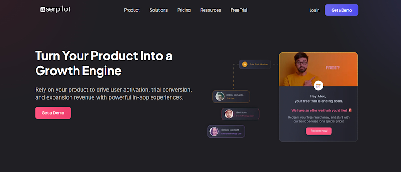401x172 pixels.
Task: Open the Solutions menu
Action: 159,10
